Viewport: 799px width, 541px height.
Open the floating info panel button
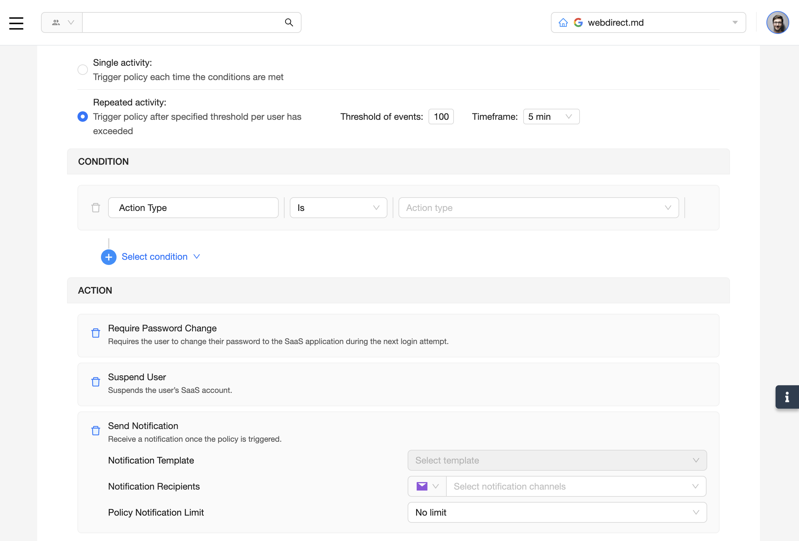pos(787,397)
